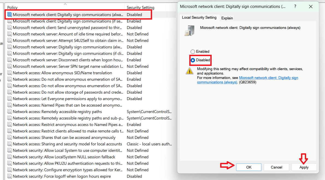325x180 pixels.
Task: Click the sort arrow on the Policy column
Action: tap(65, 4)
